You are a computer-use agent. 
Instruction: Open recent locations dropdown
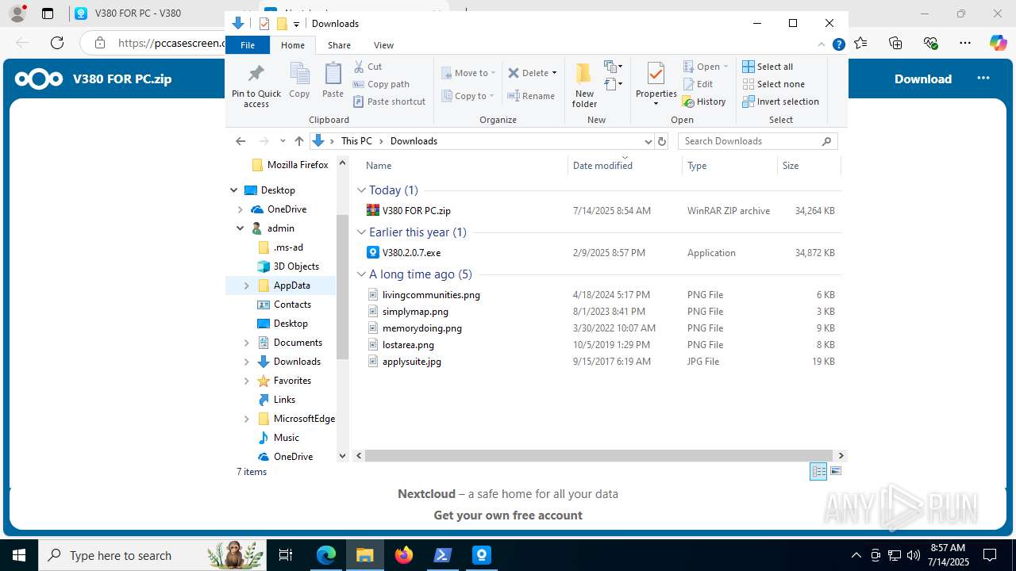tap(283, 141)
